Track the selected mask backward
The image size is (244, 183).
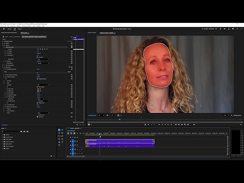click(40, 49)
